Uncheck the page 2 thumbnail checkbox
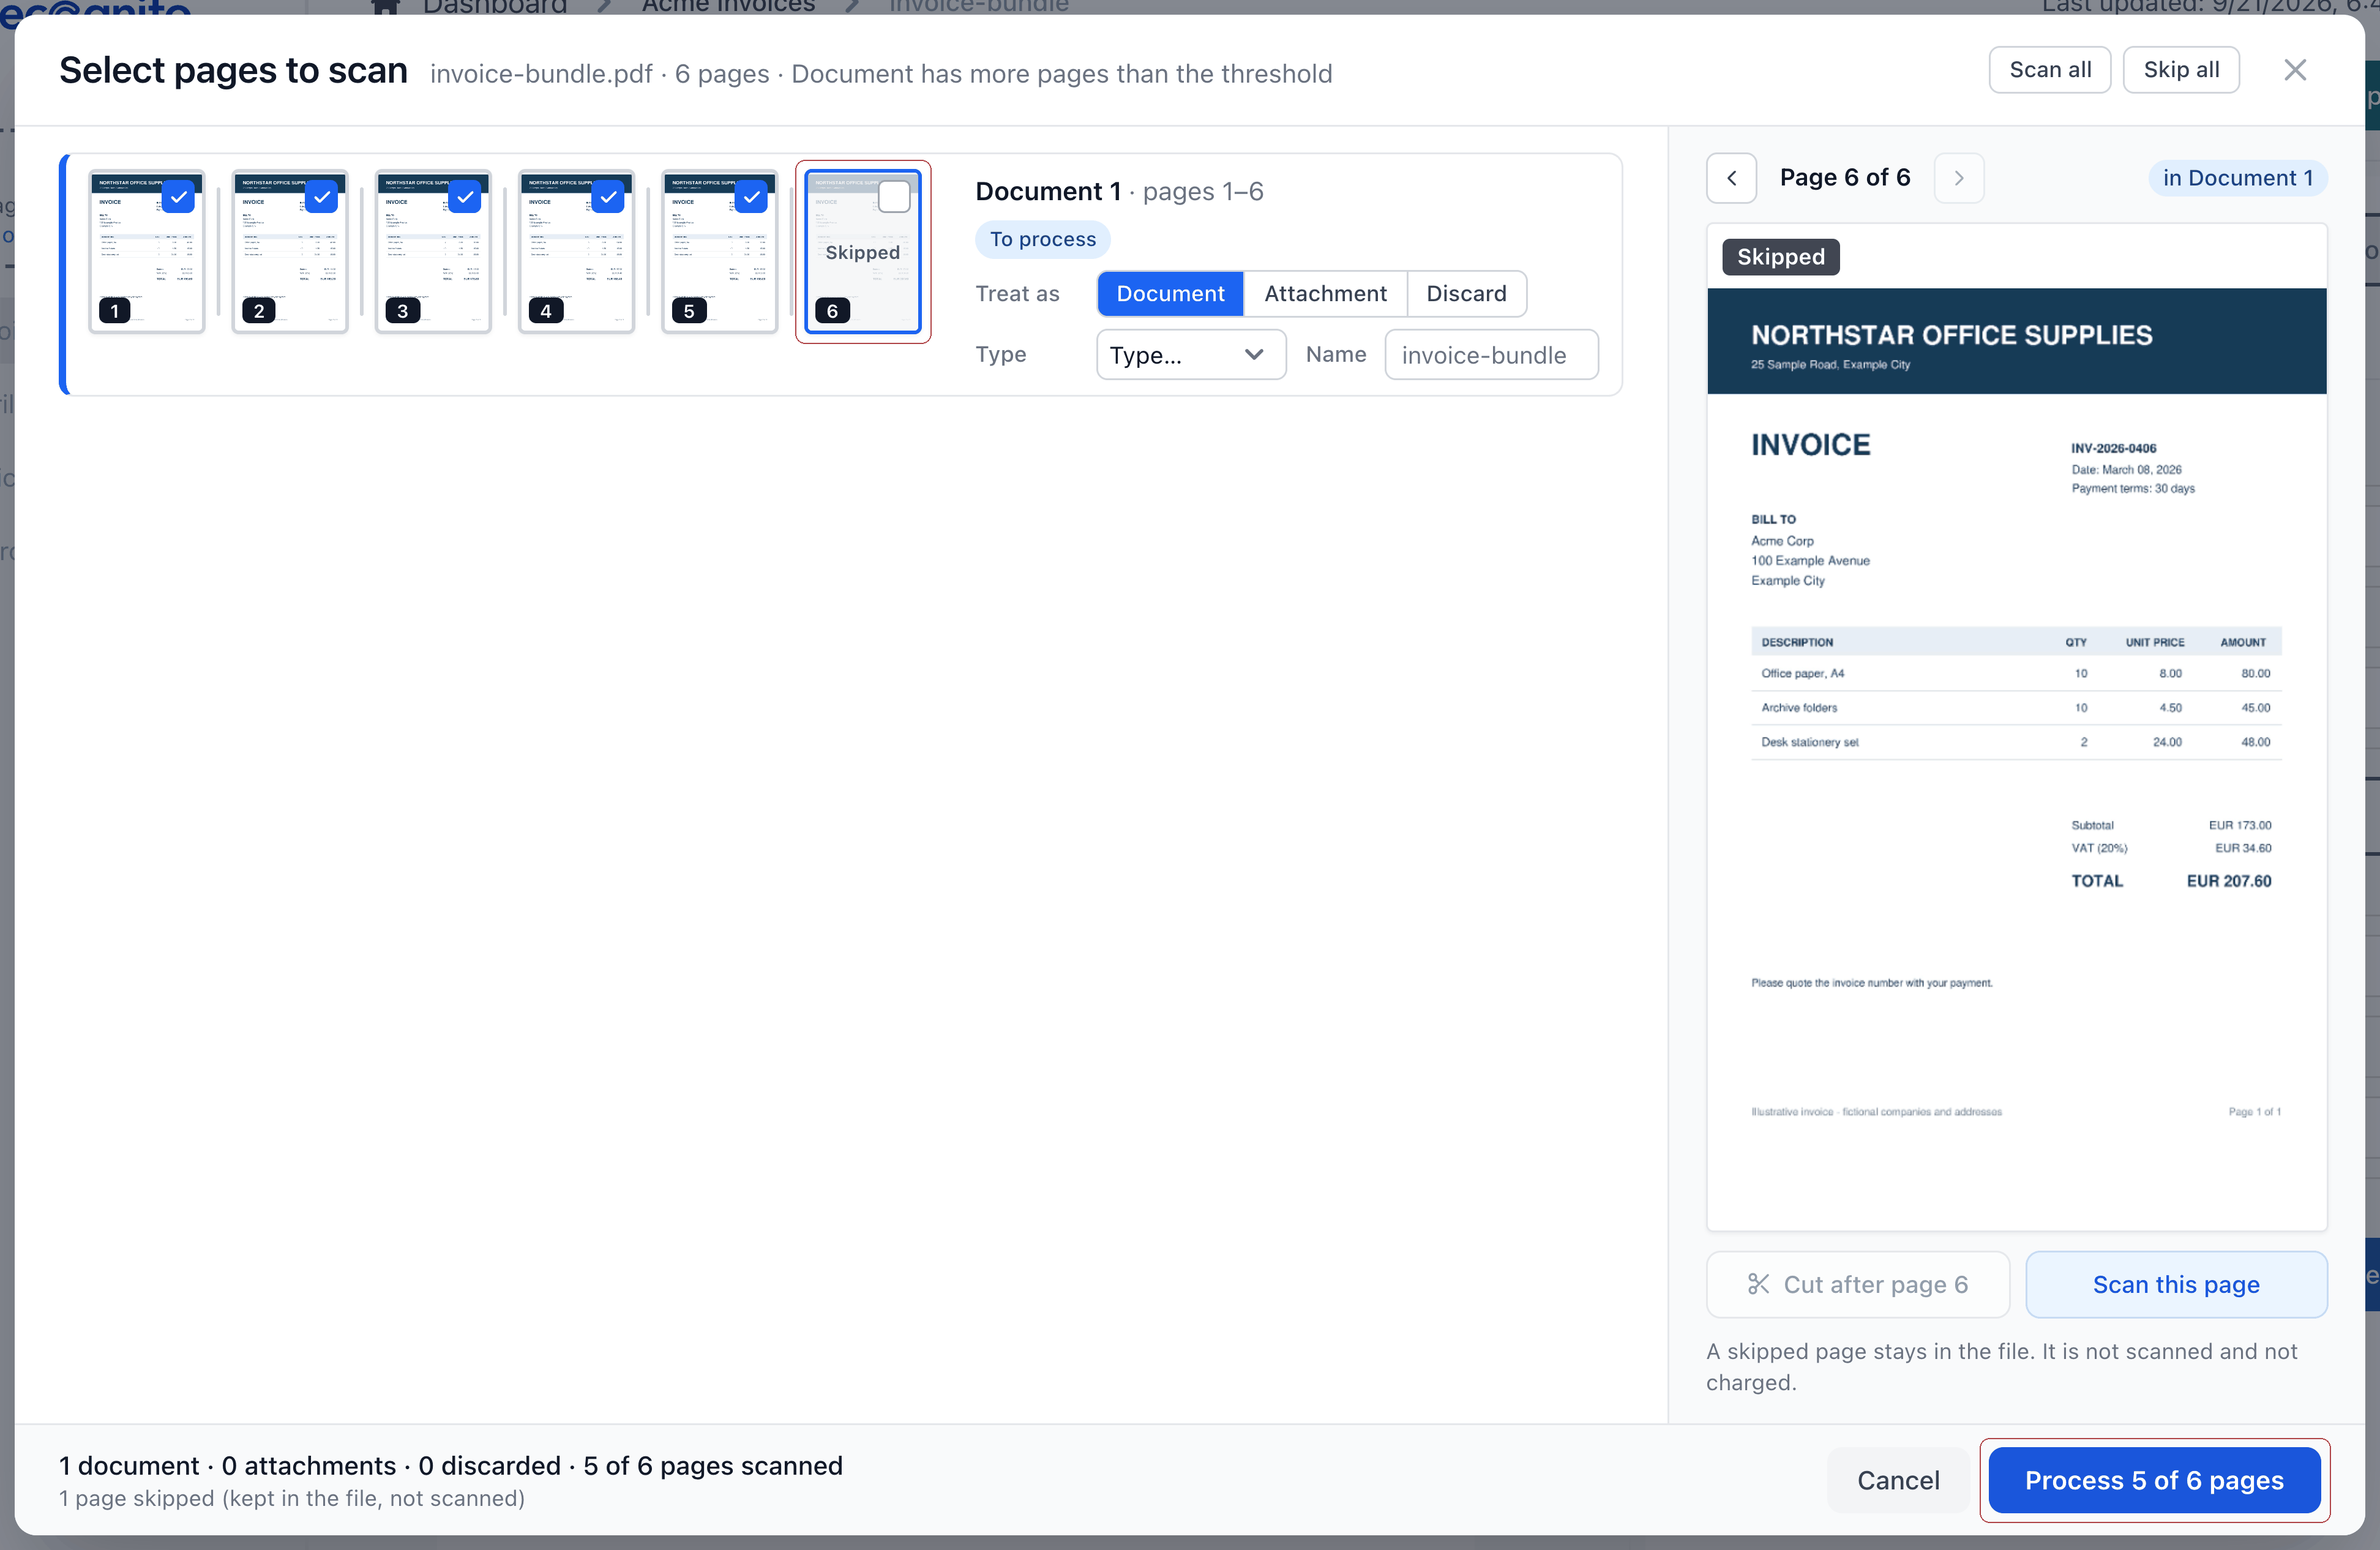The image size is (2380, 1550). point(321,197)
